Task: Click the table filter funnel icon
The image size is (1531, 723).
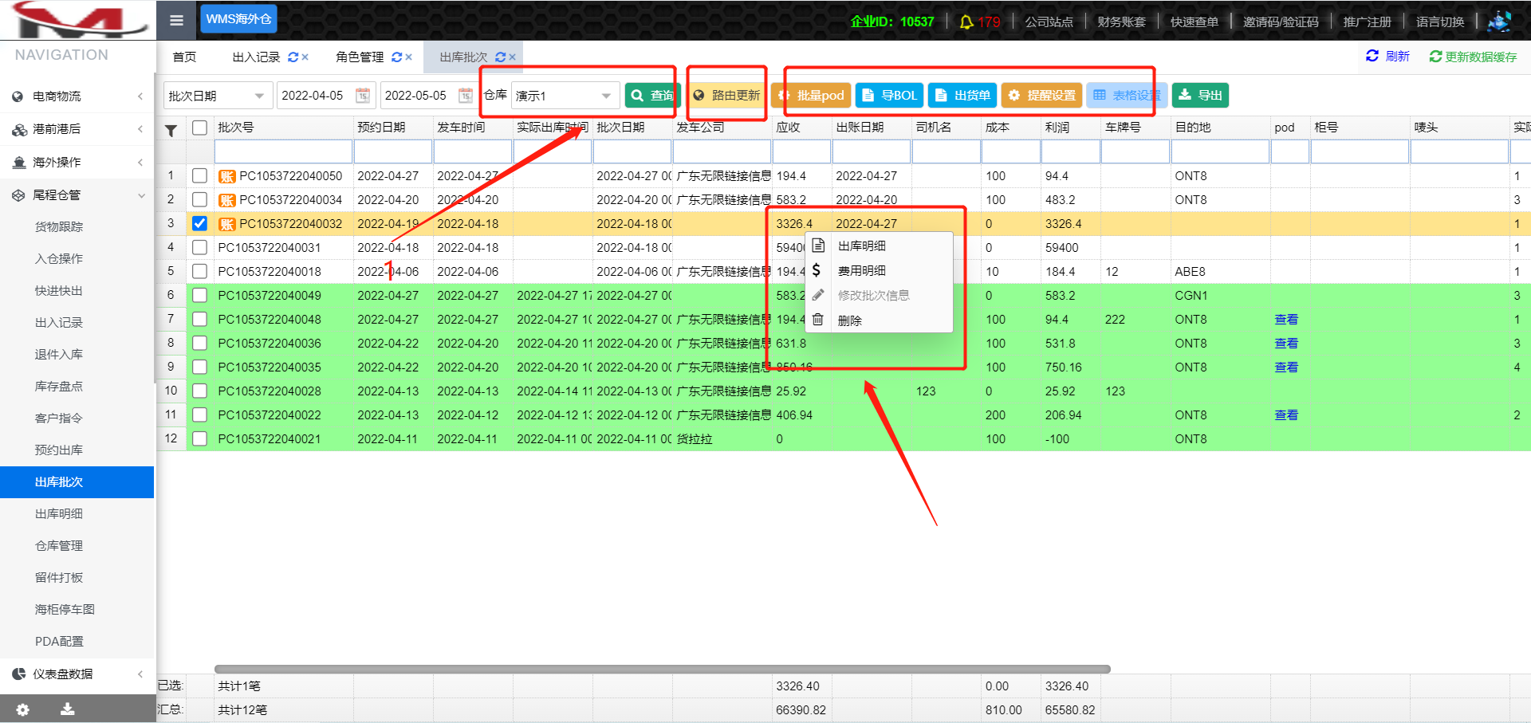Action: pyautogui.click(x=171, y=131)
